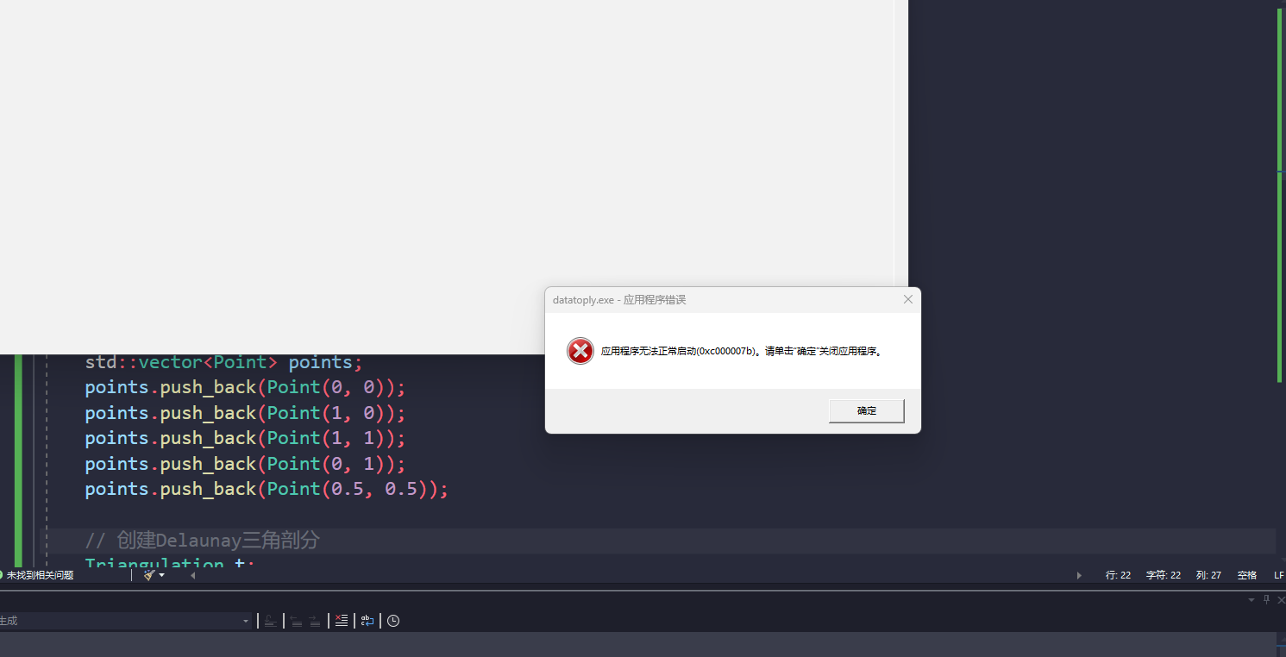This screenshot has height=657, width=1286.
Task: Click the go-to-location icon in output toolbar
Action: (270, 621)
